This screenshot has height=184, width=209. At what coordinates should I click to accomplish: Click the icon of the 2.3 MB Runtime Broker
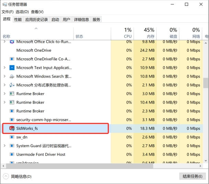[x=12, y=111]
